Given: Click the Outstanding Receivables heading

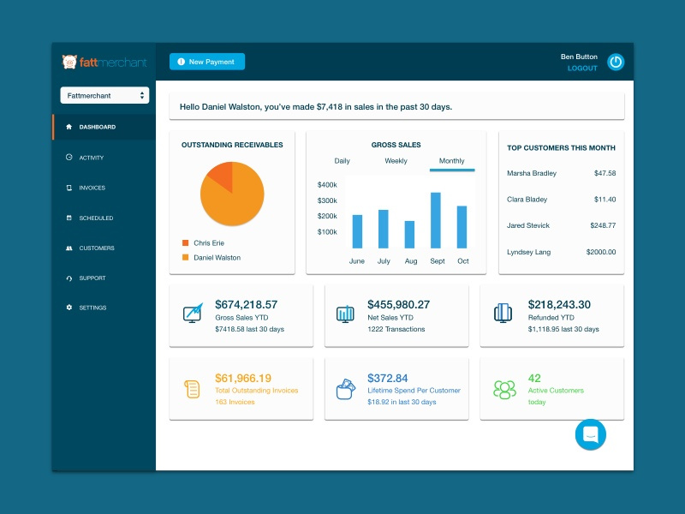Looking at the screenshot, I should tap(232, 145).
